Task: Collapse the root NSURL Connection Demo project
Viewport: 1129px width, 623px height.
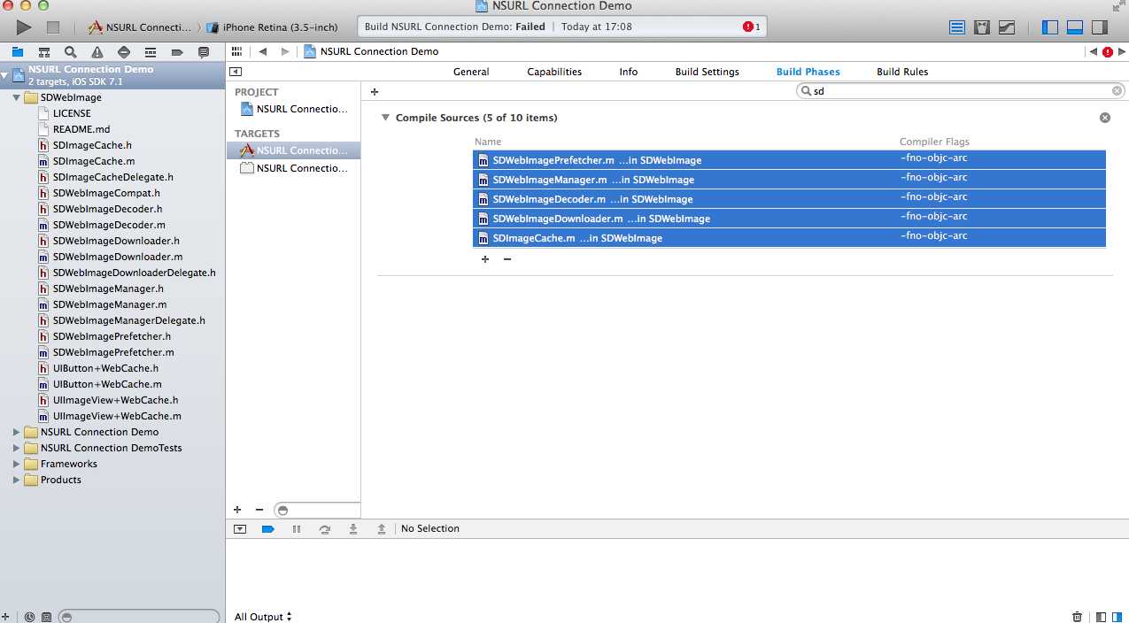Action: pos(5,75)
